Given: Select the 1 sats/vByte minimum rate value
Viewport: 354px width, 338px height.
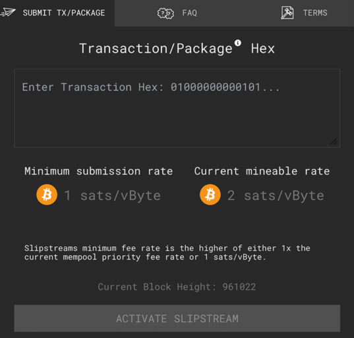Looking at the screenshot, I should tap(113, 195).
